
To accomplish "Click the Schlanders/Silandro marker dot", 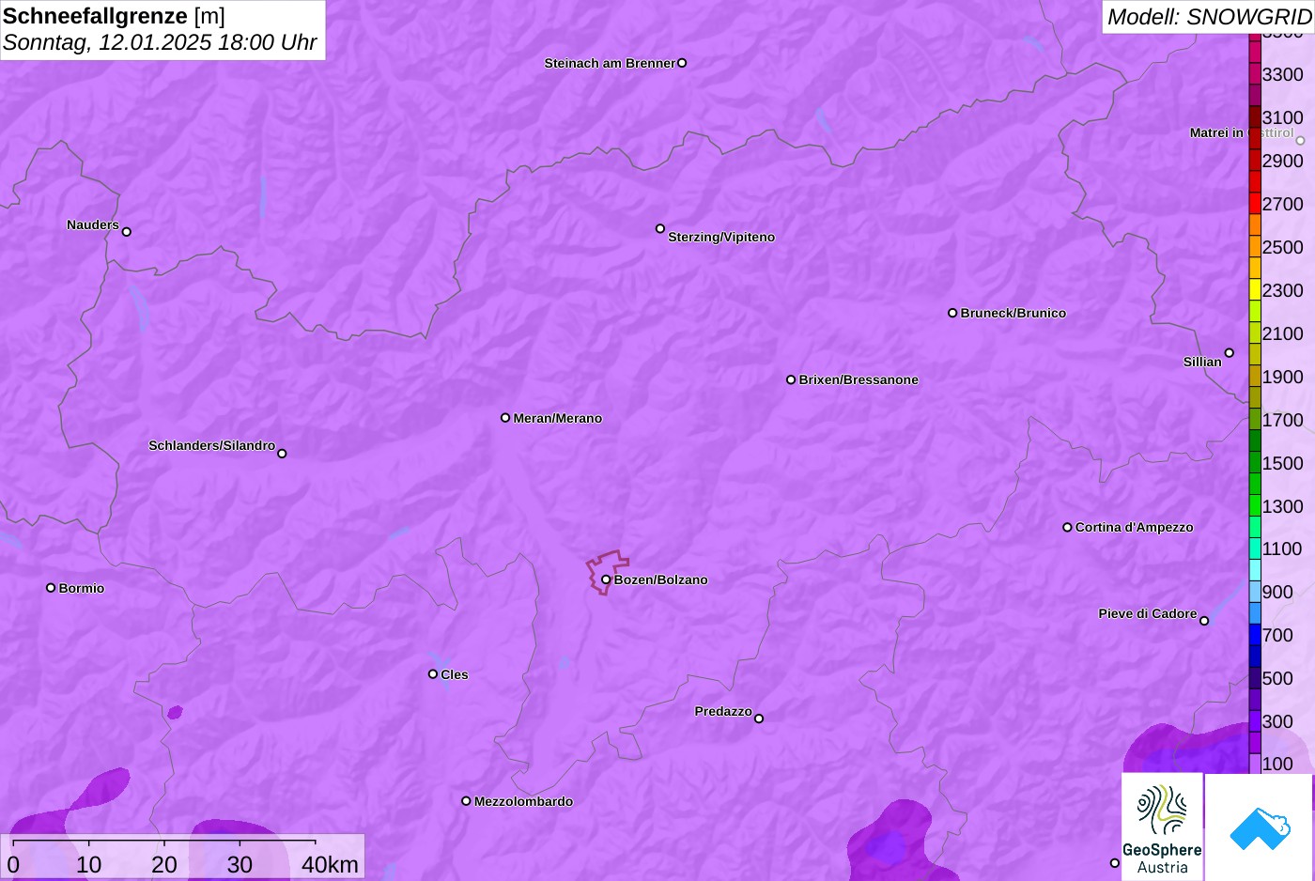I will 282,454.
